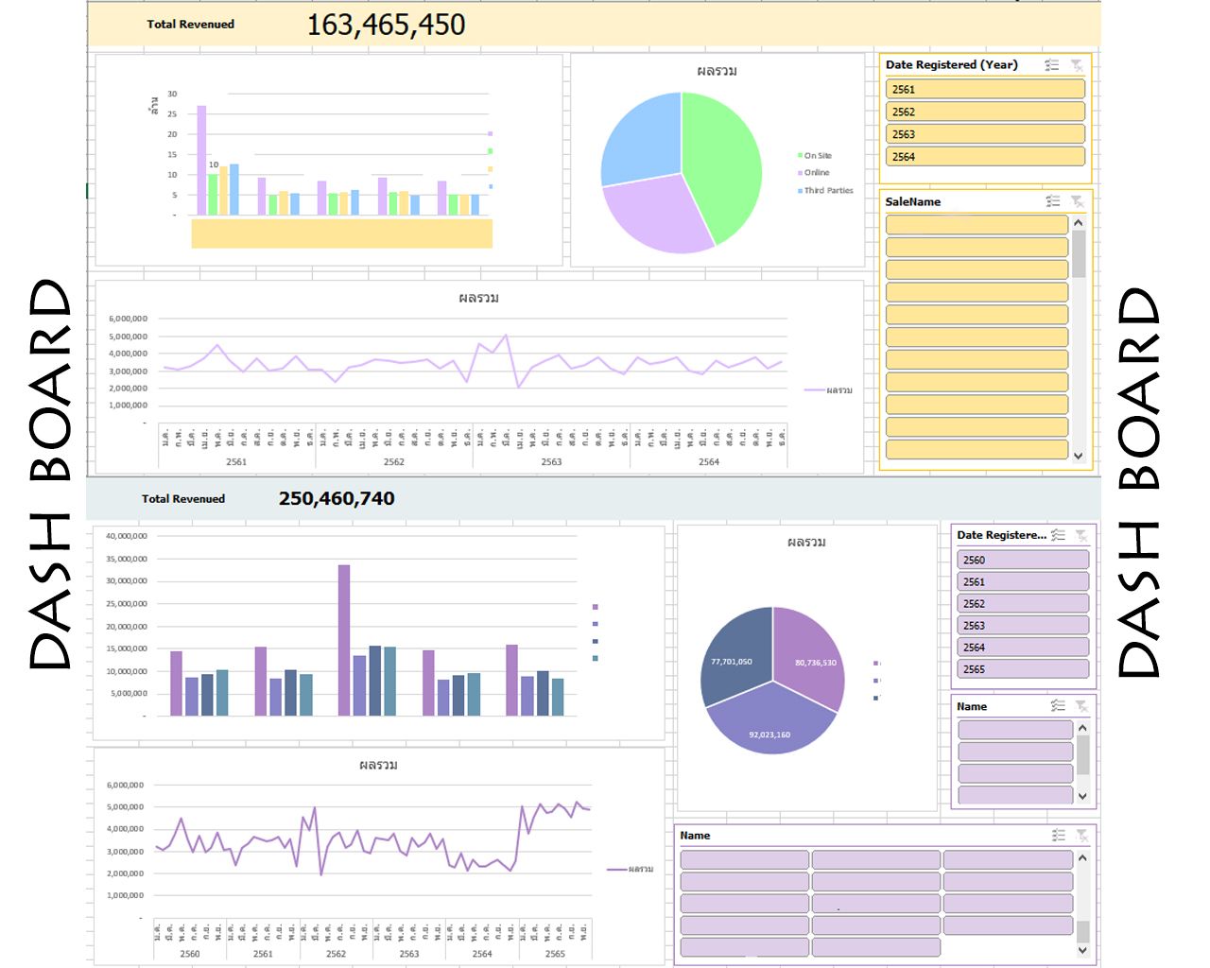The width and height of the screenshot is (1210, 968).
Task: Click the Third Parties legend entry
Action: tap(827, 191)
